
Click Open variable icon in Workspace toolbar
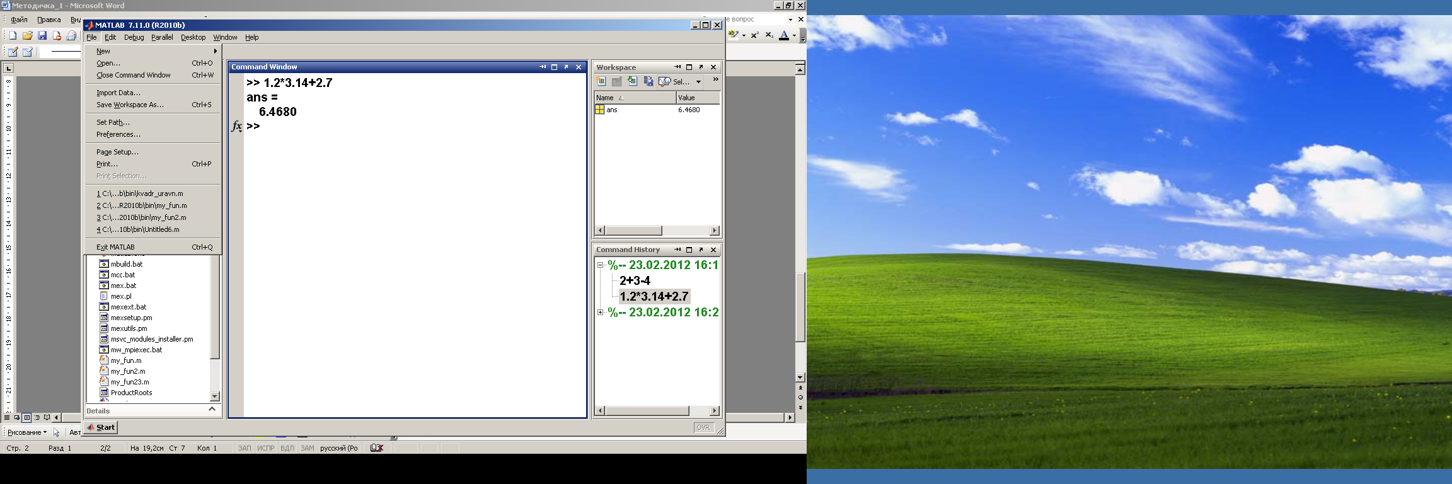[x=617, y=81]
